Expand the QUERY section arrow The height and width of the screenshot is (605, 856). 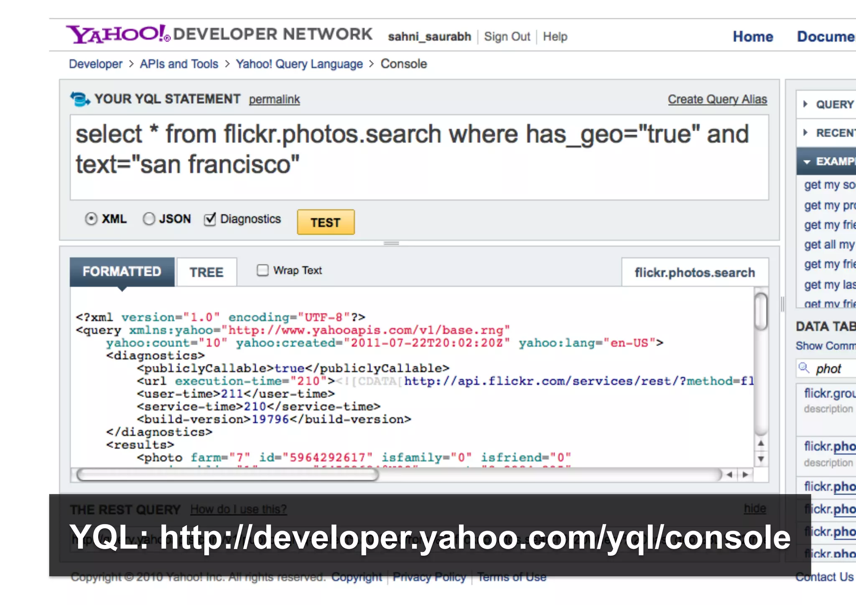[x=805, y=104]
